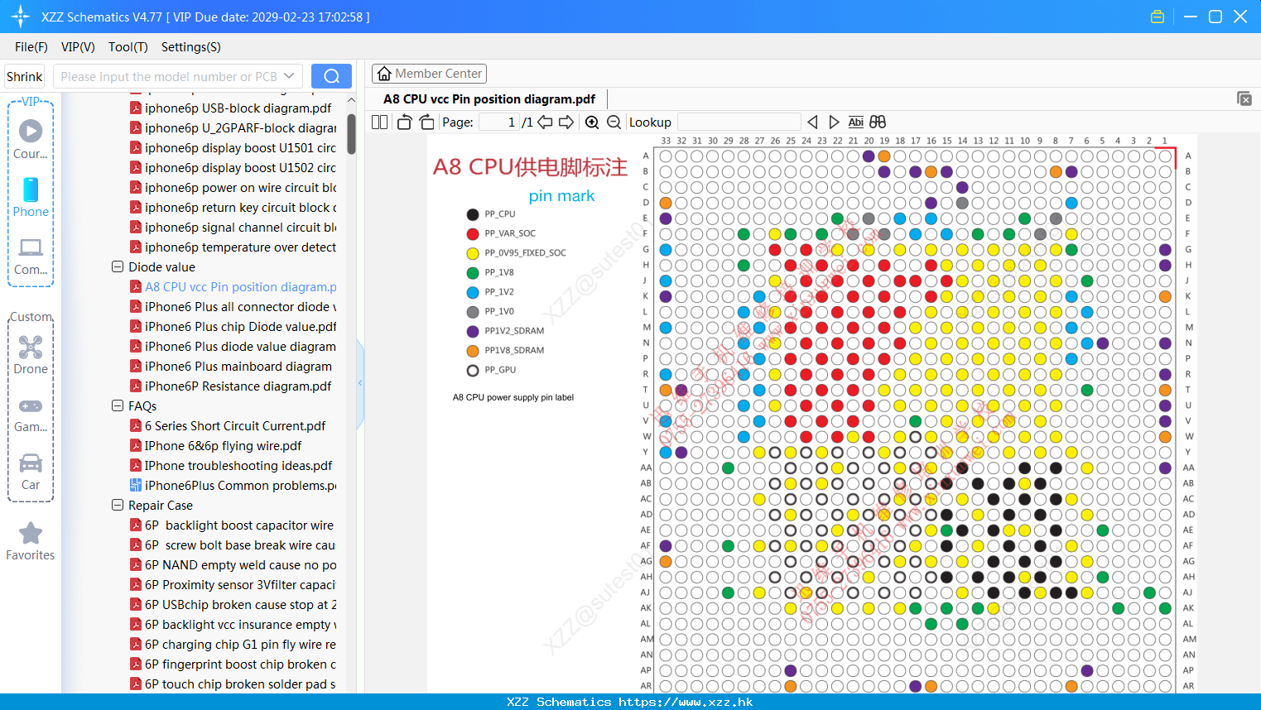Click the Lookup text field
The height and width of the screenshot is (710, 1261).
(739, 122)
